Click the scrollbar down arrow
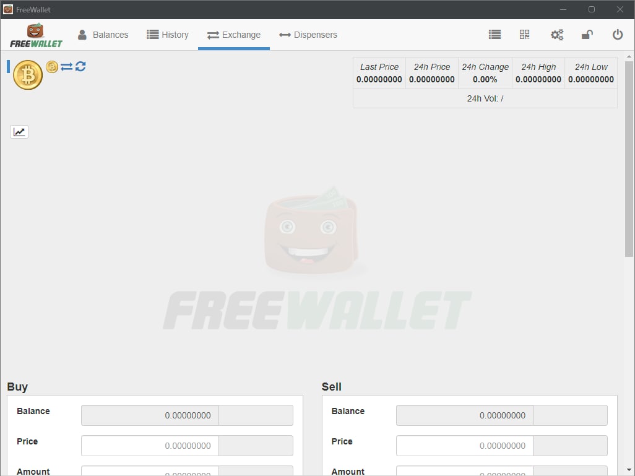The height and width of the screenshot is (476, 635). coord(629,470)
